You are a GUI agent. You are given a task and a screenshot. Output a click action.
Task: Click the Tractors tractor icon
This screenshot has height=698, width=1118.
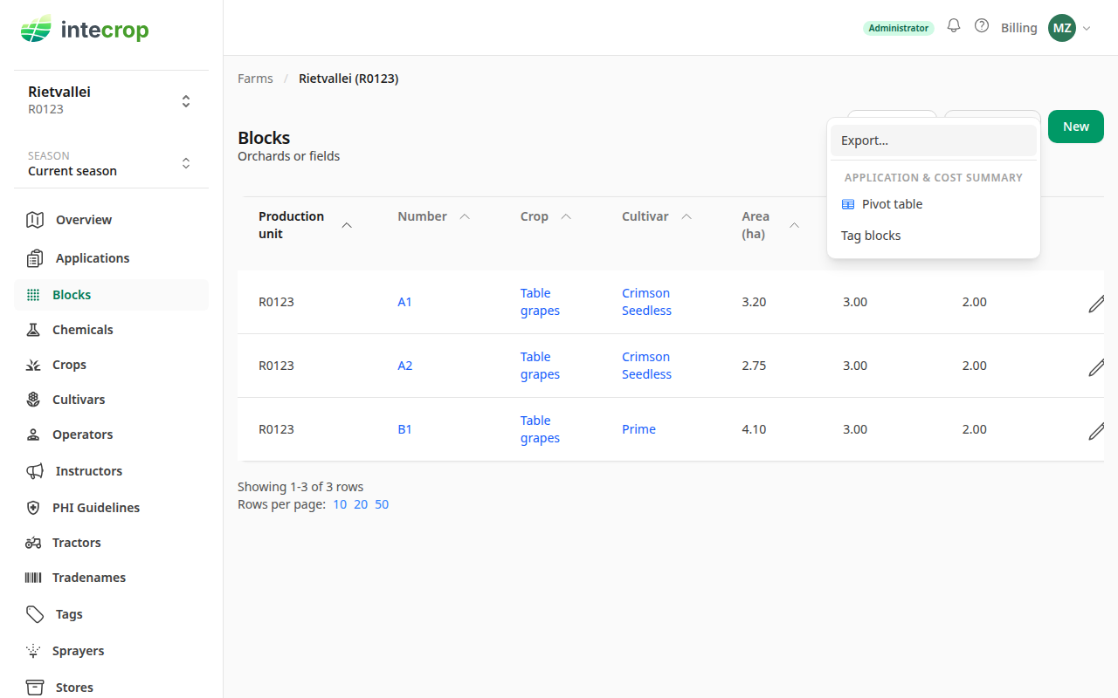33,543
